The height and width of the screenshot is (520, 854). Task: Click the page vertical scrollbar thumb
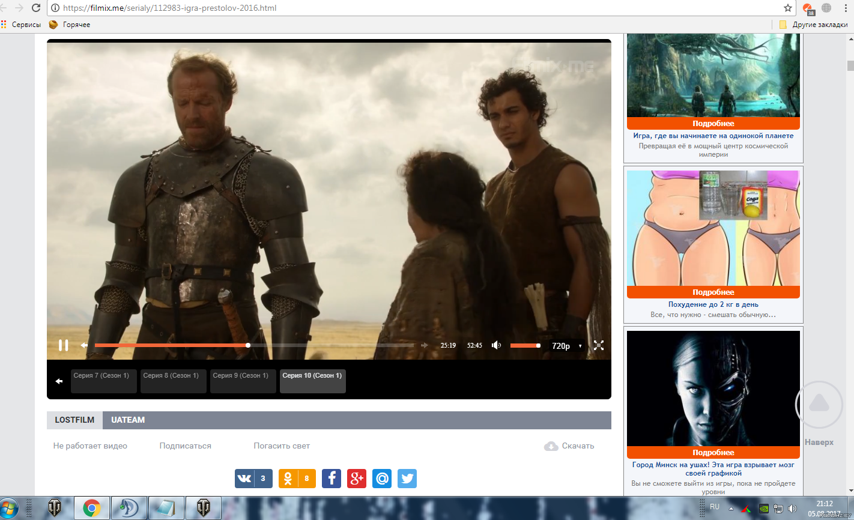point(850,65)
